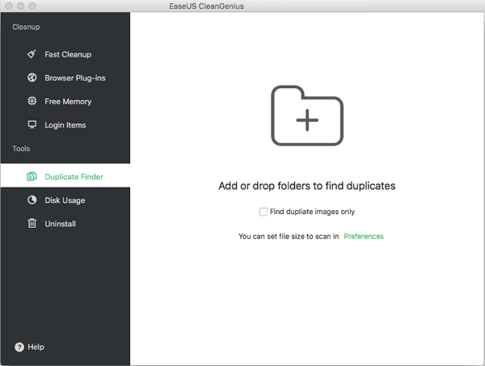Open the Browser Plug-ins text label
This screenshot has width=485, height=366.
pyautogui.click(x=75, y=78)
